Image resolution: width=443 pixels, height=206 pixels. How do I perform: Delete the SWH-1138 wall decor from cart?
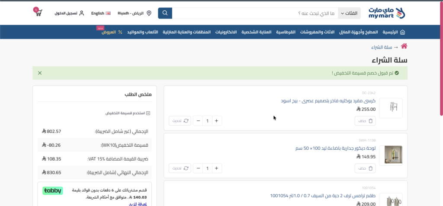[x=365, y=168]
